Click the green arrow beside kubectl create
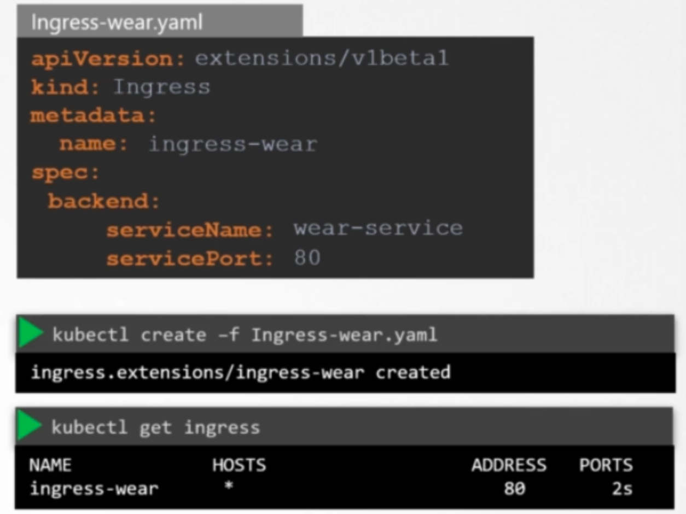The height and width of the screenshot is (514, 686). click(x=31, y=333)
